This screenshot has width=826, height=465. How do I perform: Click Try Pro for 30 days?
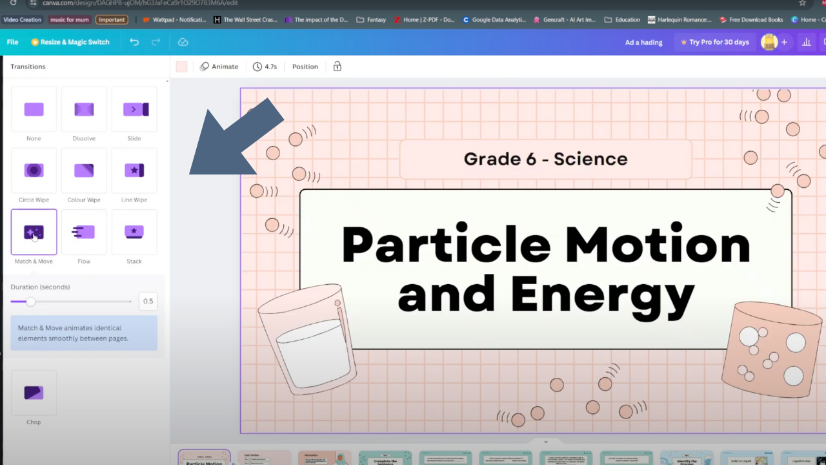coord(714,42)
